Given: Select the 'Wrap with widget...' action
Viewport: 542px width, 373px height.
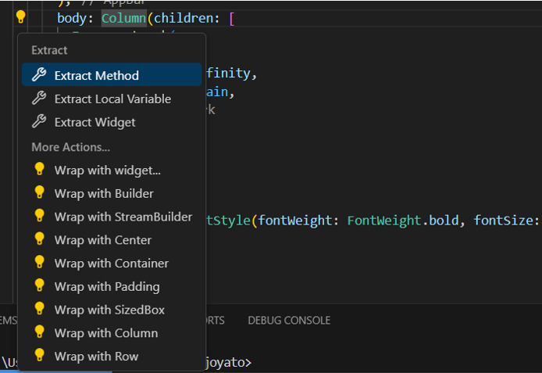Looking at the screenshot, I should coord(107,170).
